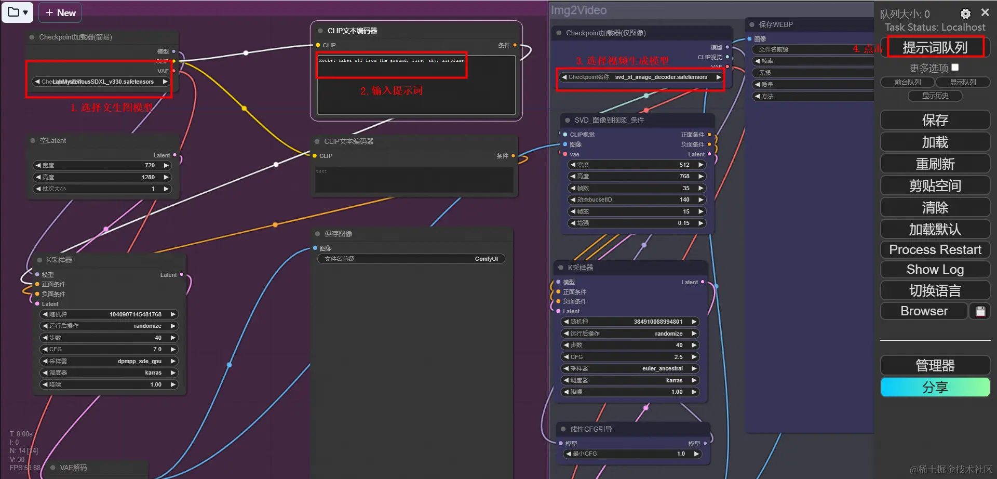Click 前台队列 button
This screenshot has height=479, width=997.
907,82
